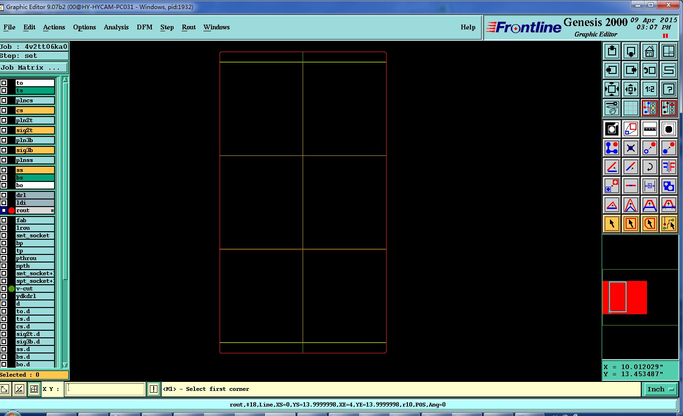Open the Rout menu

(x=189, y=27)
